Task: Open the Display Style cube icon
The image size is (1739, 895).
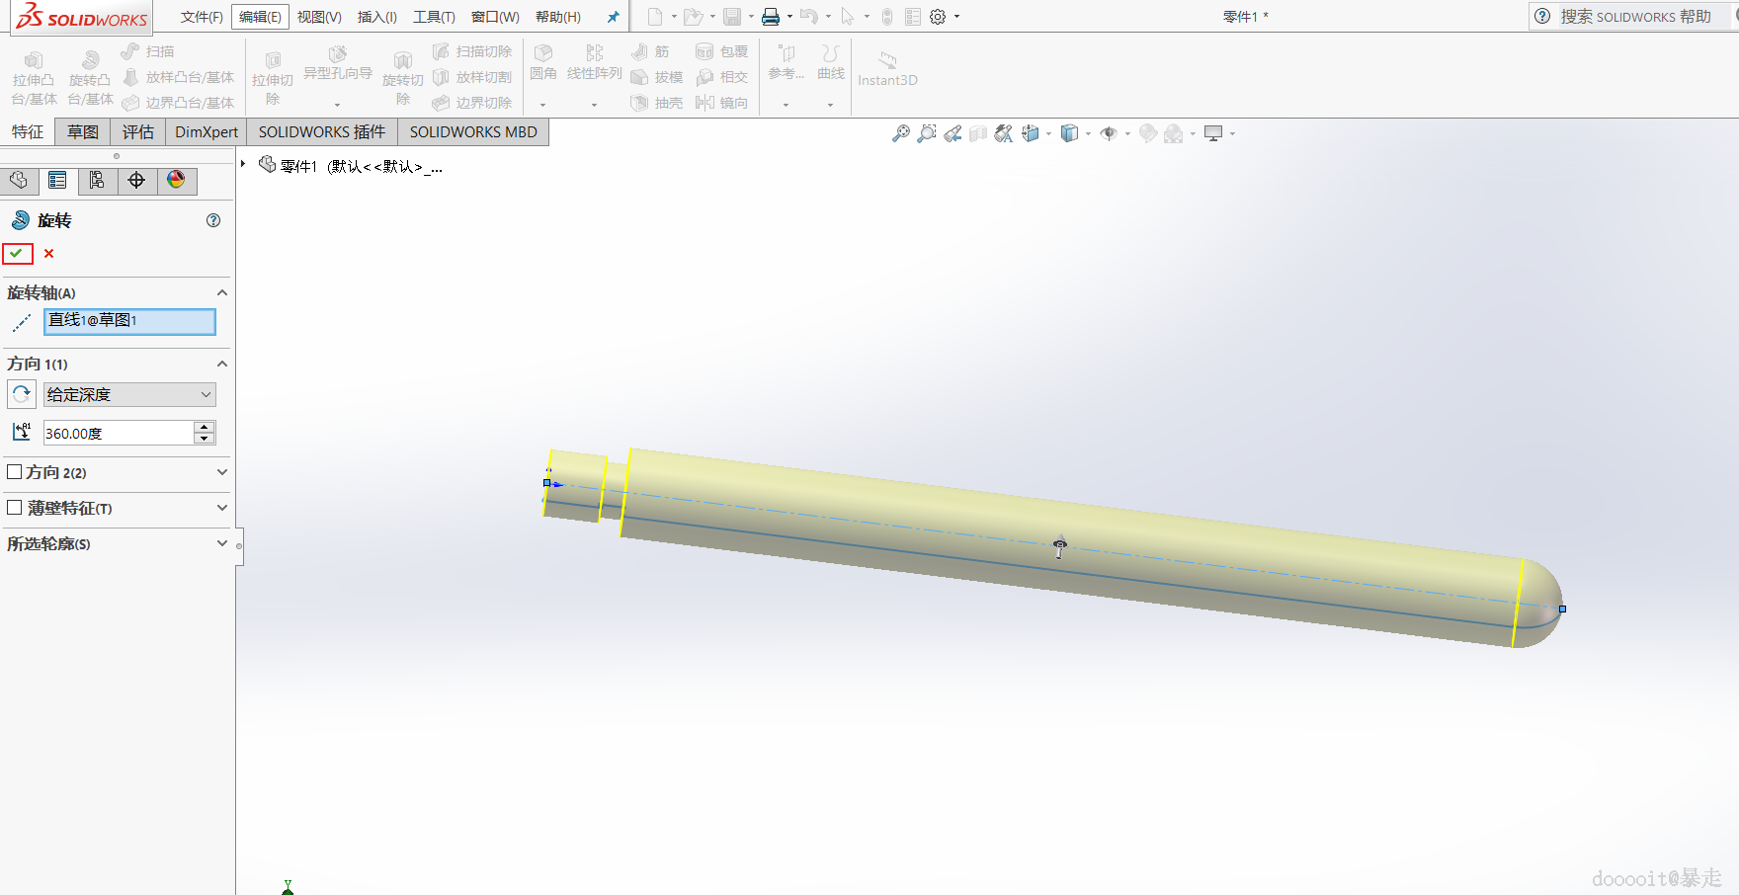Action: [x=1069, y=133]
